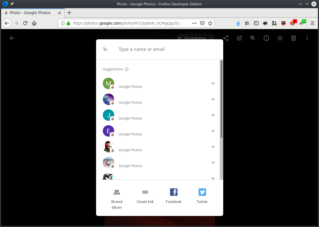Click the Google Photos share icon
The width and height of the screenshot is (319, 227).
pyautogui.click(x=226, y=38)
